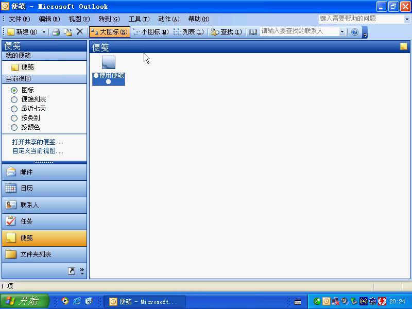Expand the help question dropdown arrow
This screenshot has width=412, height=309.
[x=407, y=19]
